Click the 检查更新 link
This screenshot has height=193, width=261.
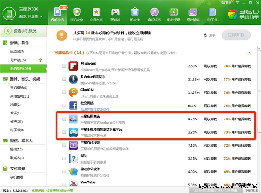click(52, 190)
